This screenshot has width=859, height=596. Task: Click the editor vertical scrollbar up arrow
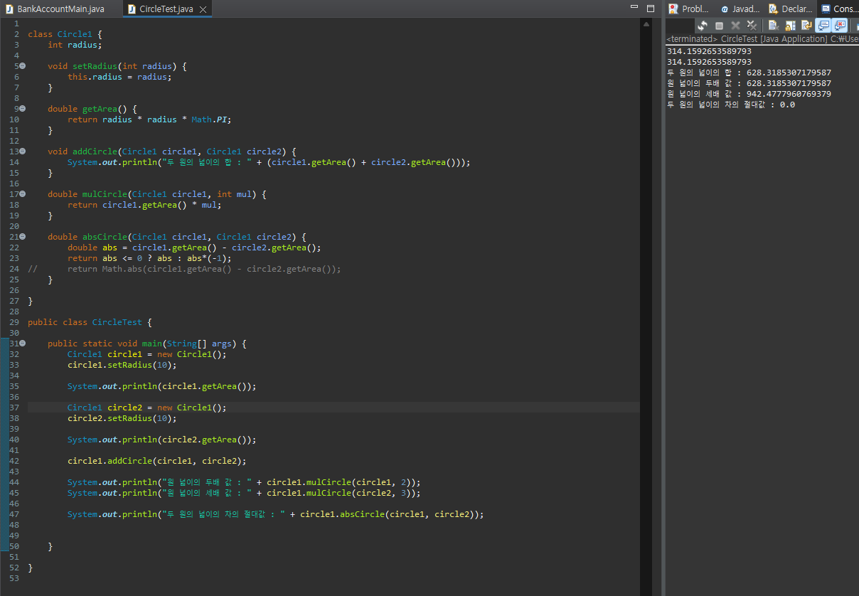point(646,23)
